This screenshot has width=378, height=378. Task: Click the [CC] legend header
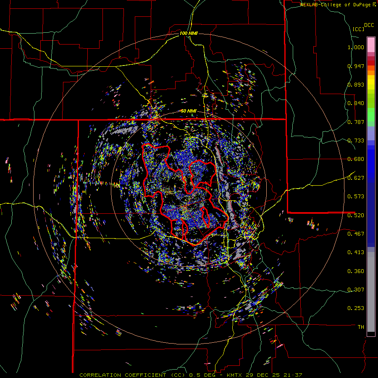358,29
